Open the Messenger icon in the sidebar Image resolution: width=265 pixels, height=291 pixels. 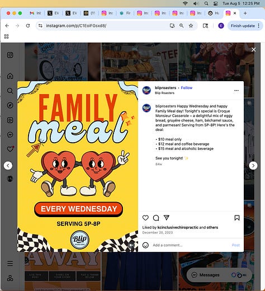coord(10,134)
